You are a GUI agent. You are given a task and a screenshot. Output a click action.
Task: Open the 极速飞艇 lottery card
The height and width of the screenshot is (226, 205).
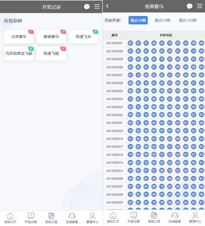(x=51, y=54)
